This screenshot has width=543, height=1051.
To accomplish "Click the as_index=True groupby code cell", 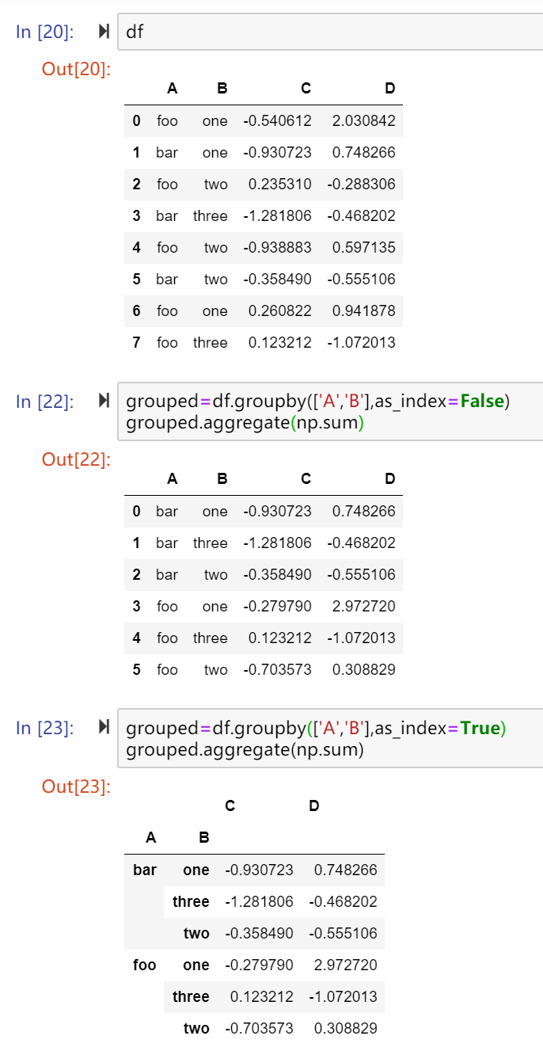I will click(x=330, y=738).
